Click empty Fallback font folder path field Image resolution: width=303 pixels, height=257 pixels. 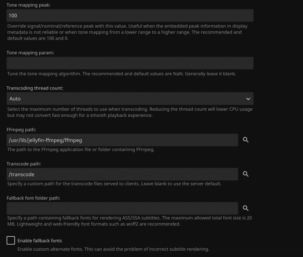(x=122, y=208)
